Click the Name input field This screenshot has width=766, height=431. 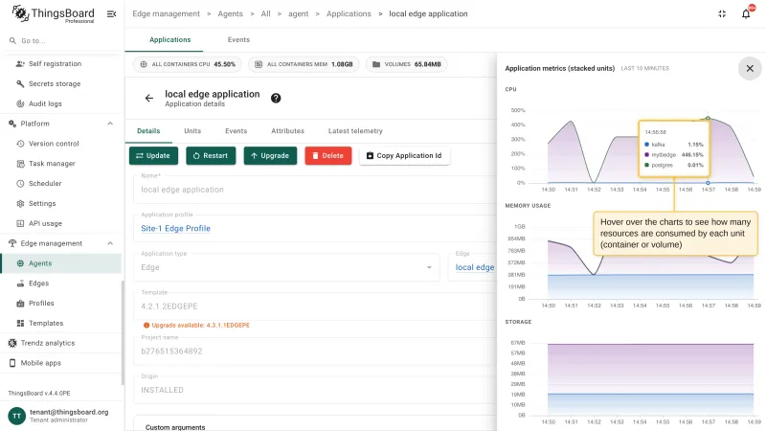pos(315,189)
